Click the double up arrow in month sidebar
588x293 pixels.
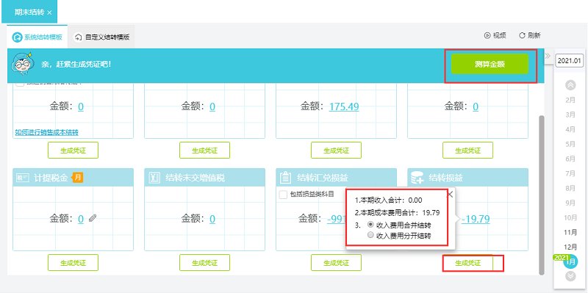pos(570,85)
